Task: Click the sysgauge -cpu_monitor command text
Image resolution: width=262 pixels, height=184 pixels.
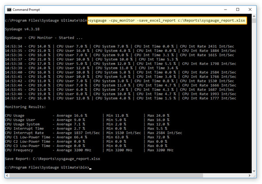Action: [x=167, y=20]
